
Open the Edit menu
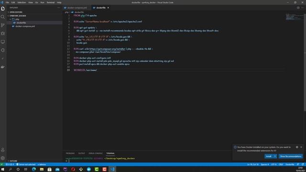13,2
